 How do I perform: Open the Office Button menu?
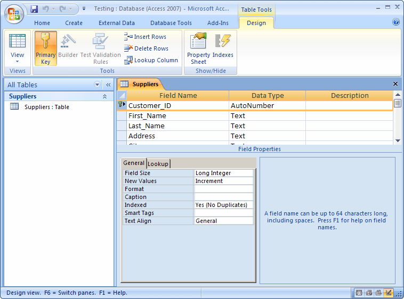pyautogui.click(x=14, y=14)
